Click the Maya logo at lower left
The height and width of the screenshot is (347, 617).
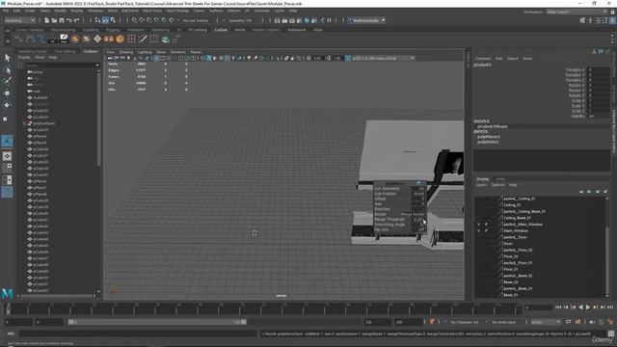(x=7, y=293)
